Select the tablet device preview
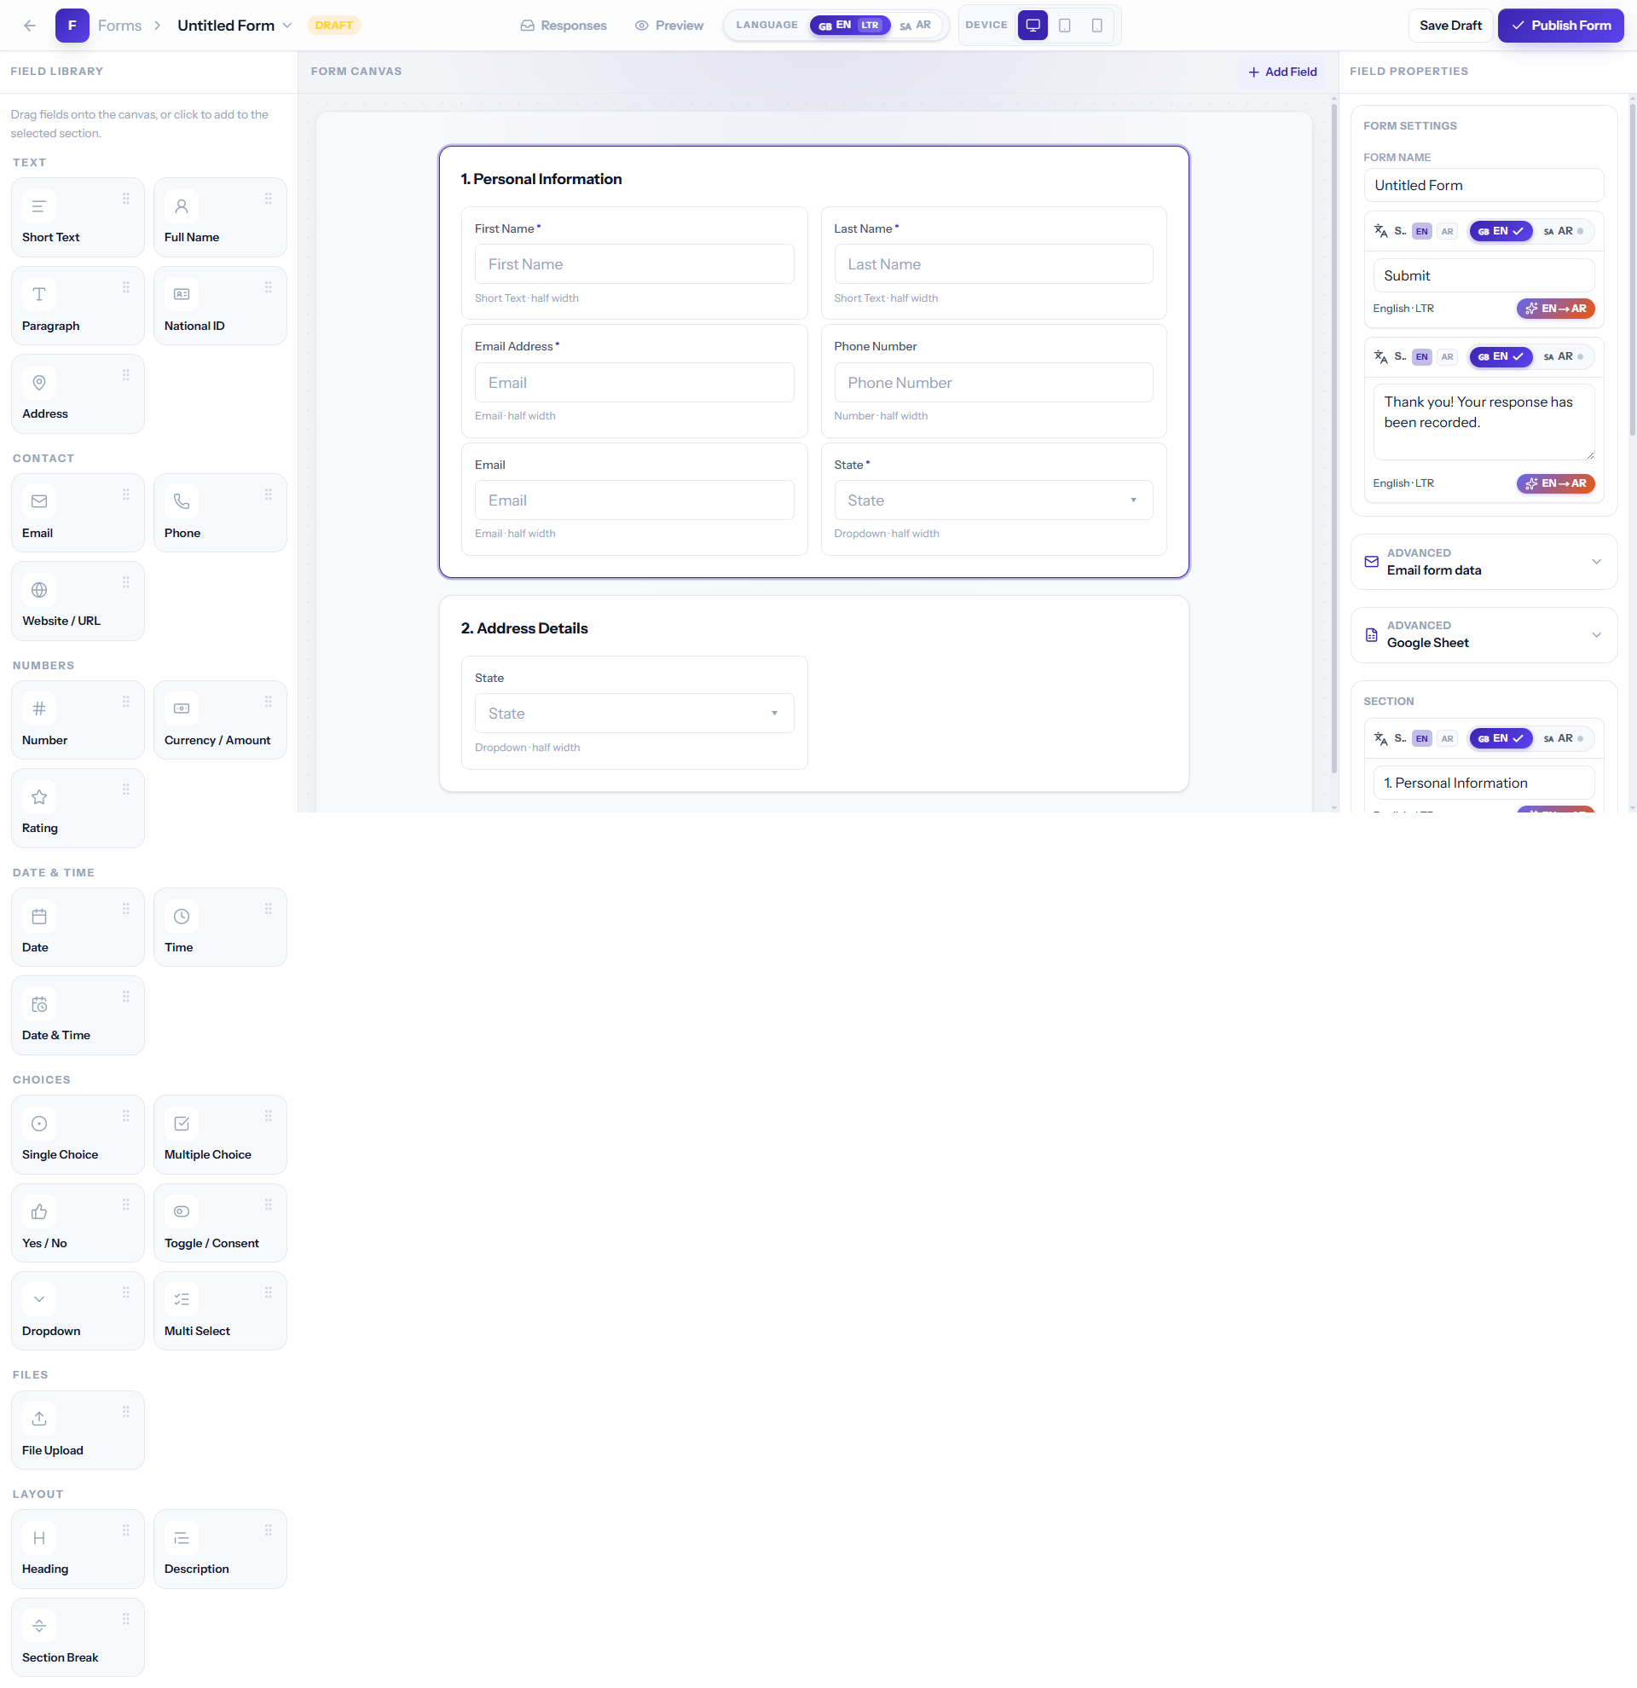 coord(1065,26)
